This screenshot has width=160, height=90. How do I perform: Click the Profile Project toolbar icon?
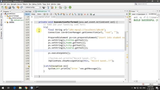(65, 7)
